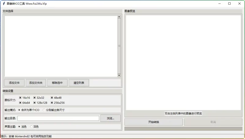The image size is (245, 139).
Task: Click the file list scrollbar down arrow
Action: [x=119, y=75]
